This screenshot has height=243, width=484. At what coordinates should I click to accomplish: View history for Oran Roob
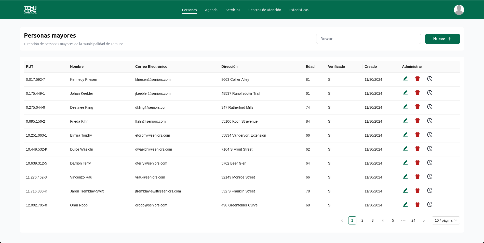[430, 205]
